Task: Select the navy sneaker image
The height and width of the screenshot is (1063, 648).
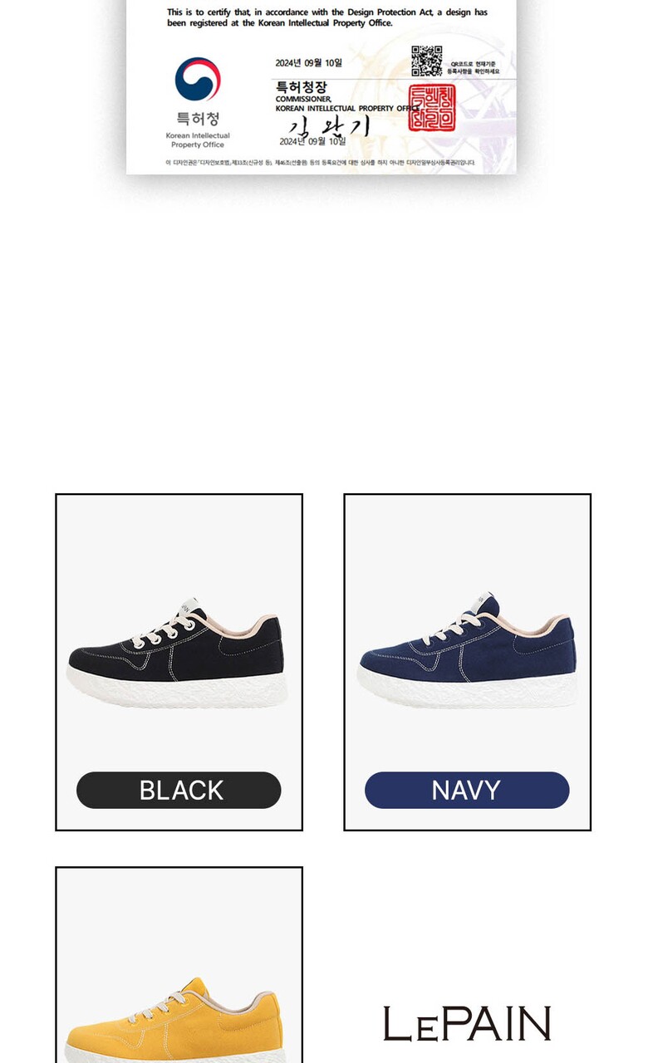Action: [467, 651]
